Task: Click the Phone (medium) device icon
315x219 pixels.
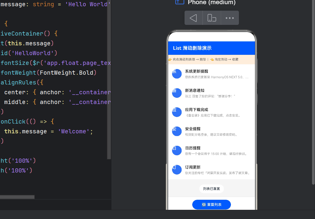Action: 179,2
